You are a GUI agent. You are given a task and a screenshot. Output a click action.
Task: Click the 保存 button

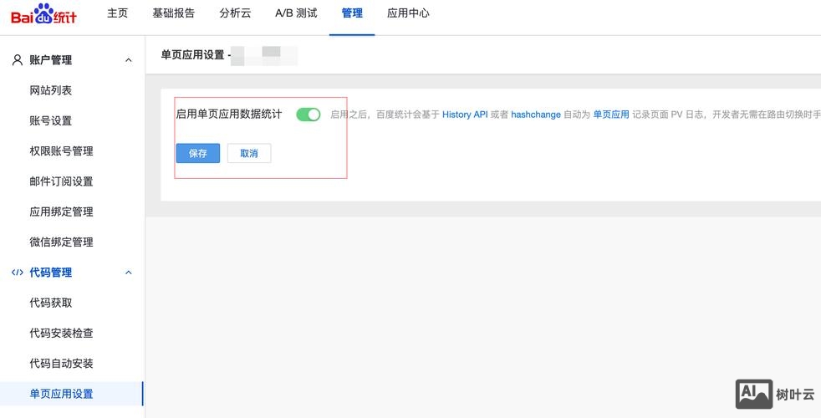[x=198, y=154]
